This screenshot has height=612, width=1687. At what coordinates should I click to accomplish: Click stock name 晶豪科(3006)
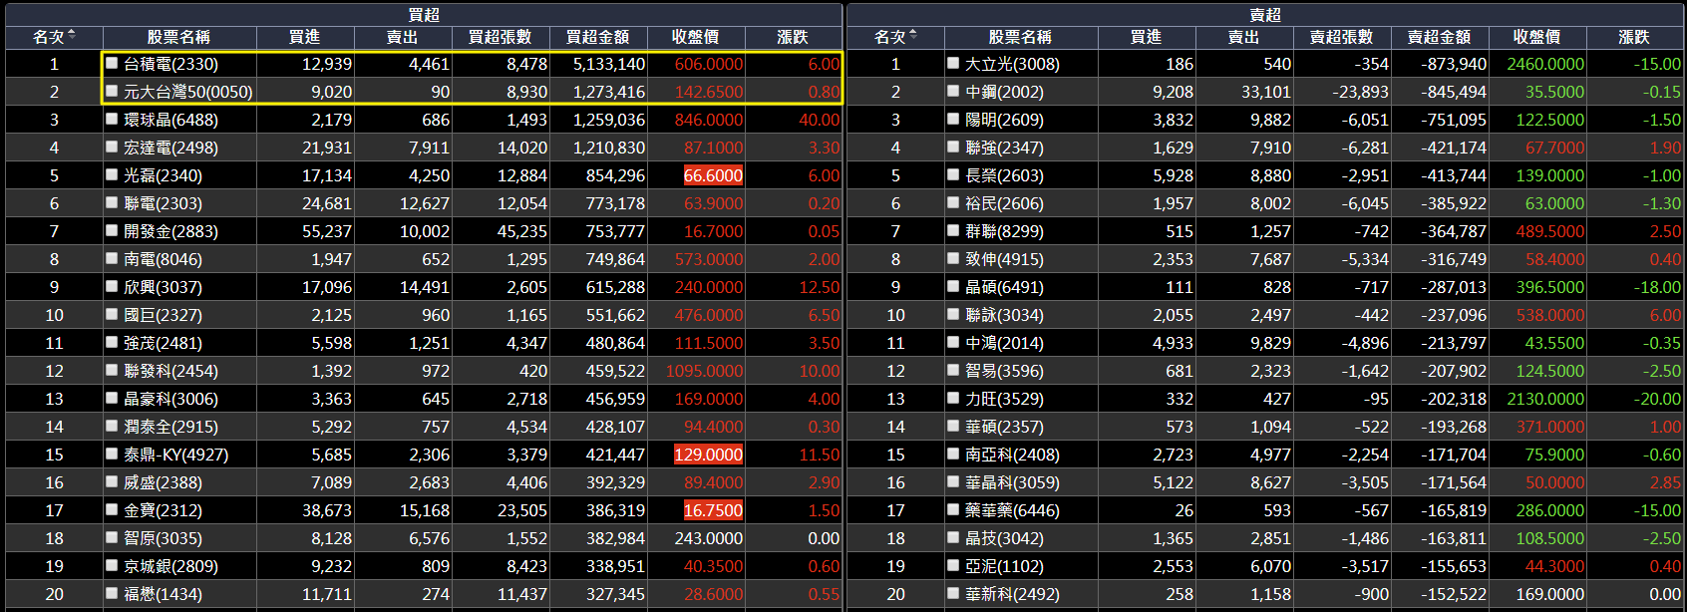(170, 399)
